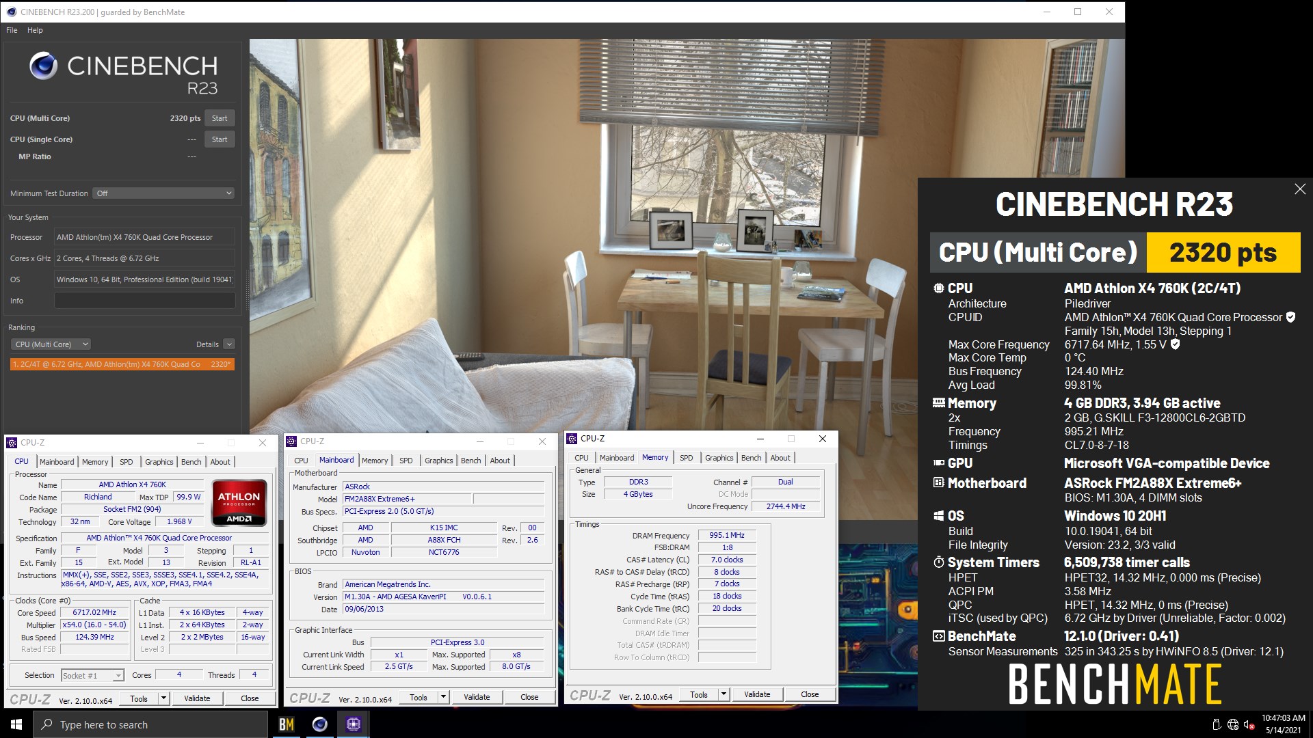This screenshot has height=738, width=1313.
Task: Click the Memory icon in BenchMate panel
Action: [939, 403]
